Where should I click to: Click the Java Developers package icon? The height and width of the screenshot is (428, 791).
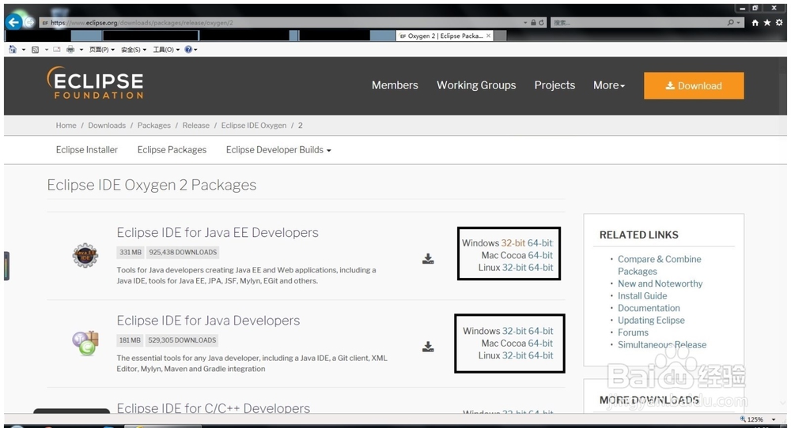tap(85, 343)
